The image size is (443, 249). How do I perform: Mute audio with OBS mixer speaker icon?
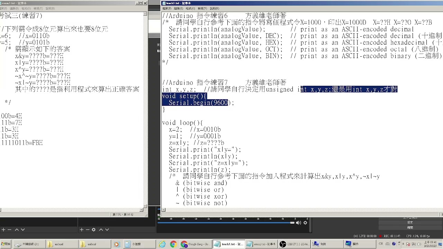pyautogui.click(x=298, y=223)
